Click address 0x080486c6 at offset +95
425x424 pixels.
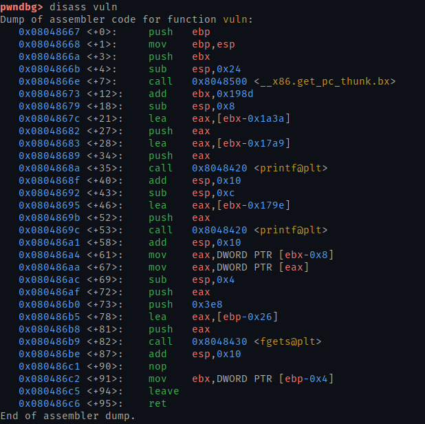[50, 404]
